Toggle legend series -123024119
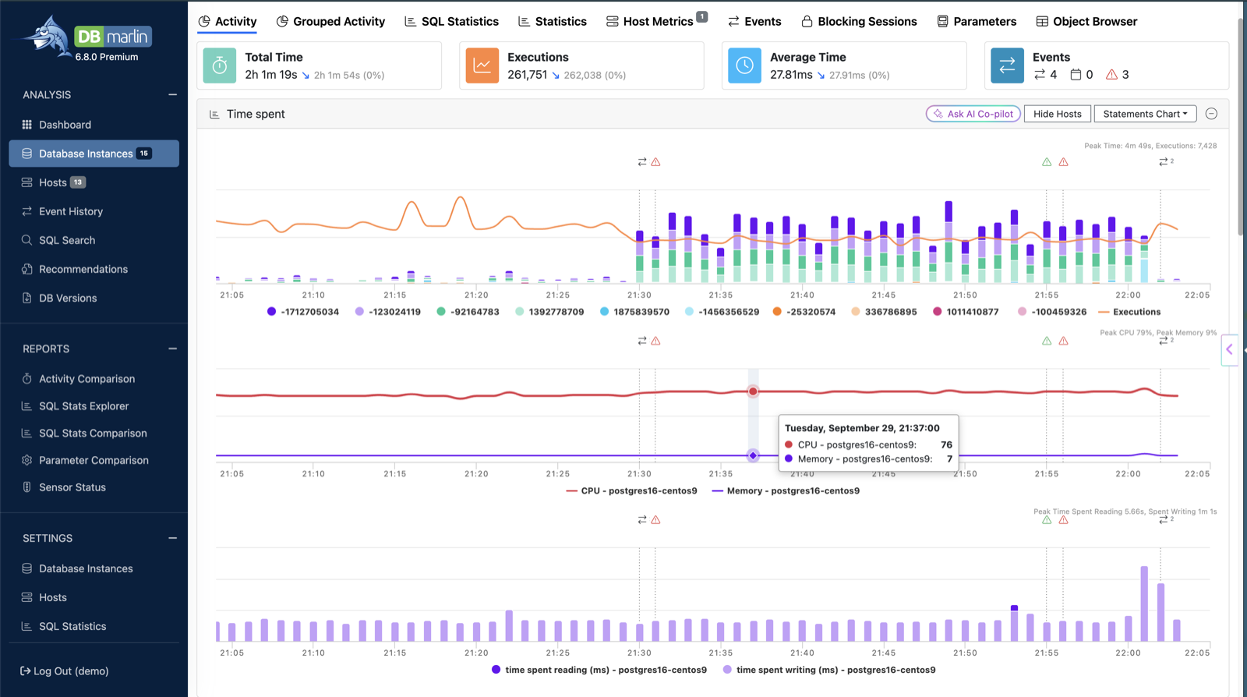The width and height of the screenshot is (1247, 697). [x=388, y=312]
